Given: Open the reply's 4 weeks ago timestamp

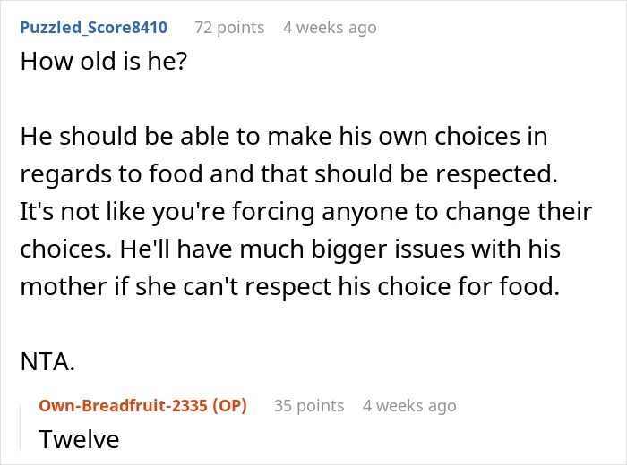Looking at the screenshot, I should 409,405.
